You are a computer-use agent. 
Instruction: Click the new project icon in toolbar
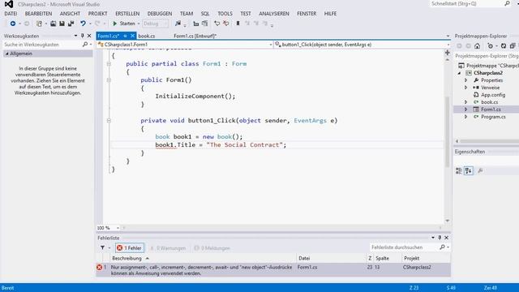(x=39, y=24)
